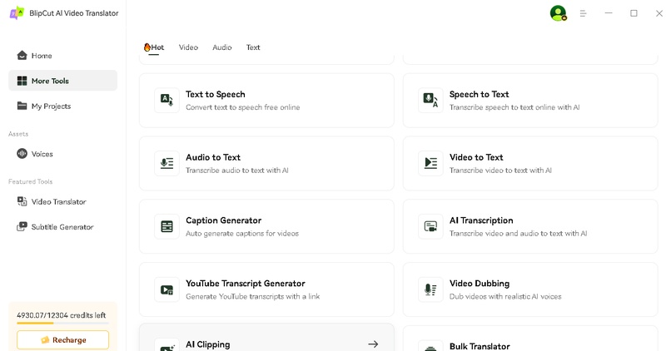Viewport: 666px width, 351px height.
Task: Open My Projects in sidebar
Action: [51, 106]
